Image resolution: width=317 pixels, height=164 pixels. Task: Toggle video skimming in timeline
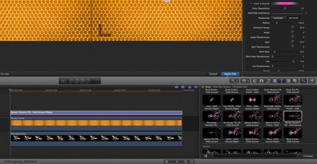177,87
